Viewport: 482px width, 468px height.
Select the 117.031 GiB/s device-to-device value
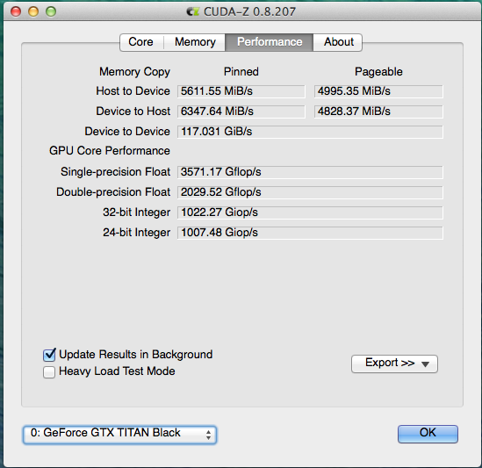pos(310,132)
